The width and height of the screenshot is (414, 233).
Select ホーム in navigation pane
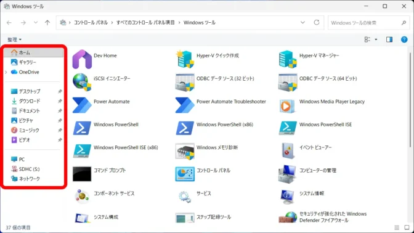pyautogui.click(x=34, y=52)
